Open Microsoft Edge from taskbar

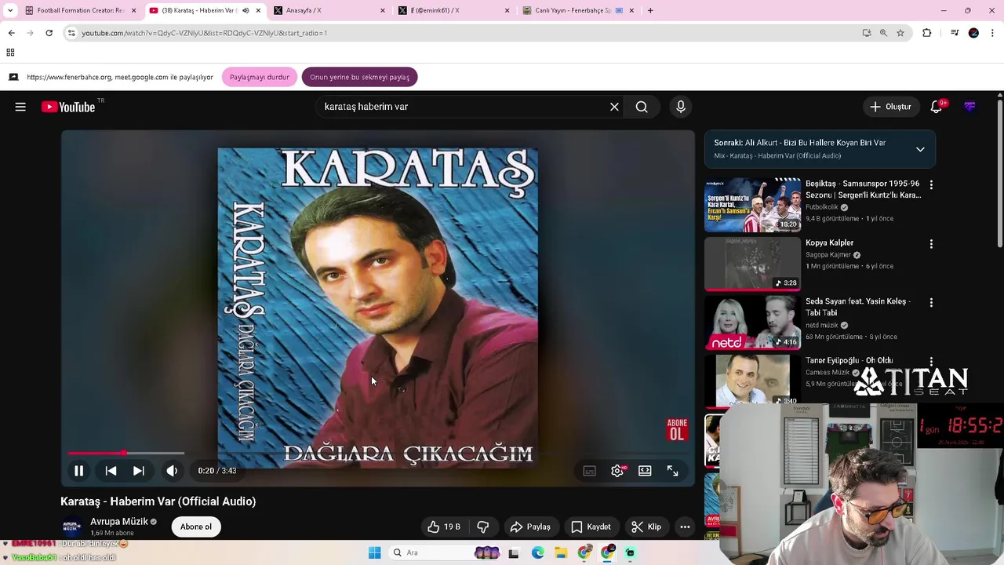537,552
